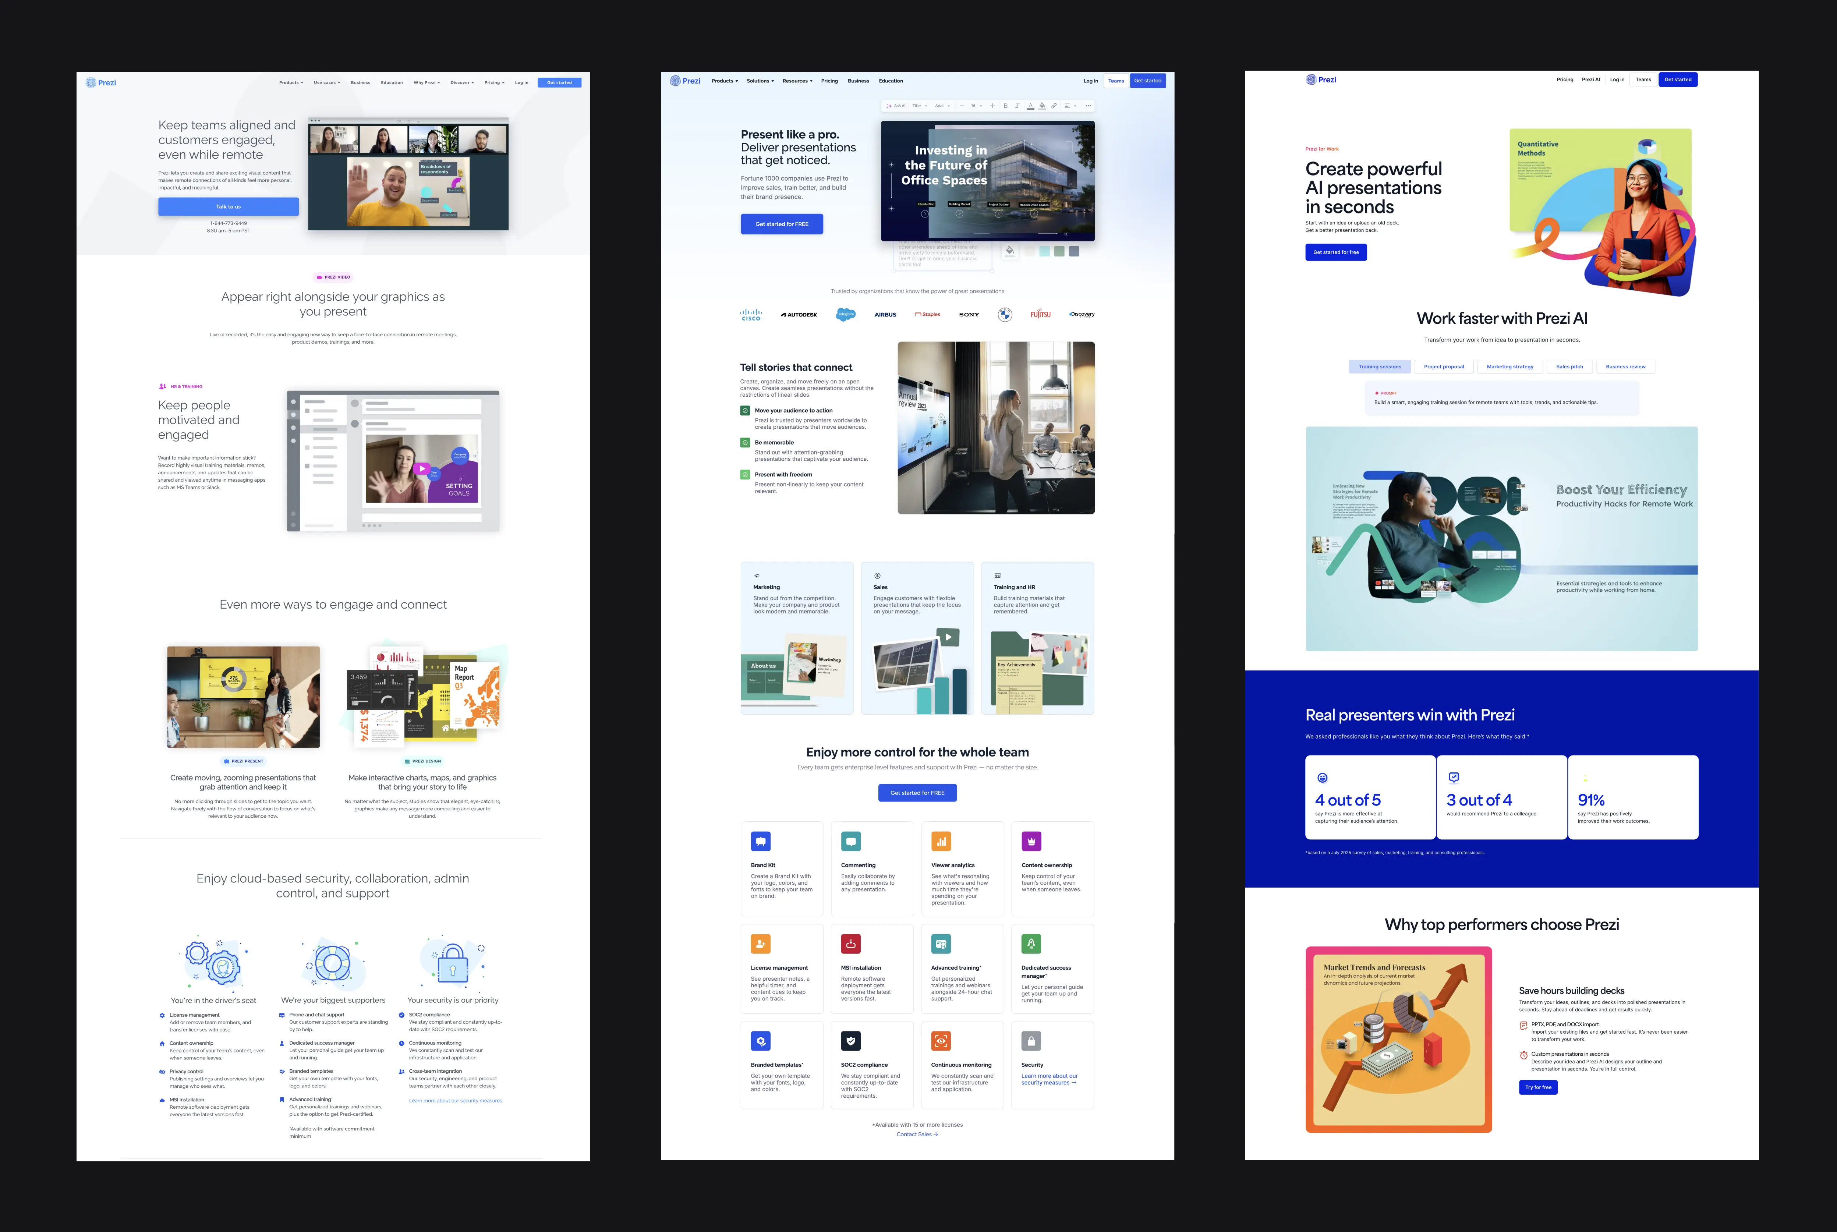Open the Arial font dropdown
This screenshot has height=1232, width=1837.
(x=942, y=106)
